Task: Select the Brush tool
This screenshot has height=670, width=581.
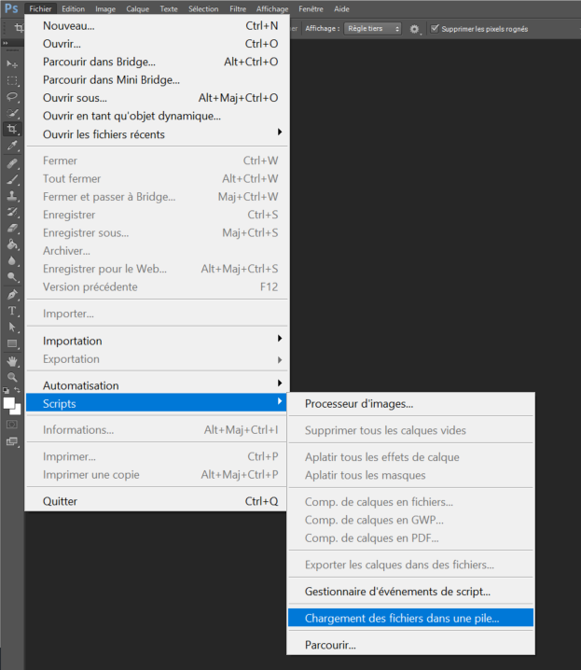Action: pyautogui.click(x=12, y=179)
